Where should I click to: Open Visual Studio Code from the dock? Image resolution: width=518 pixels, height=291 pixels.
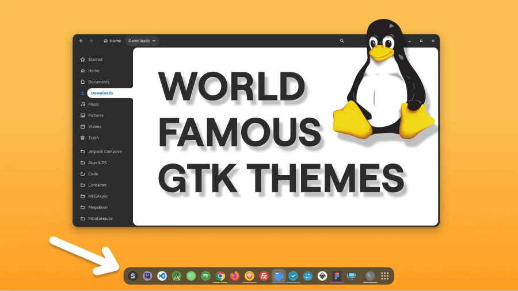[x=162, y=276]
